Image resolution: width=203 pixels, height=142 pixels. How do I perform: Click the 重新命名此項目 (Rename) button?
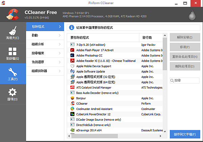coord(185,57)
